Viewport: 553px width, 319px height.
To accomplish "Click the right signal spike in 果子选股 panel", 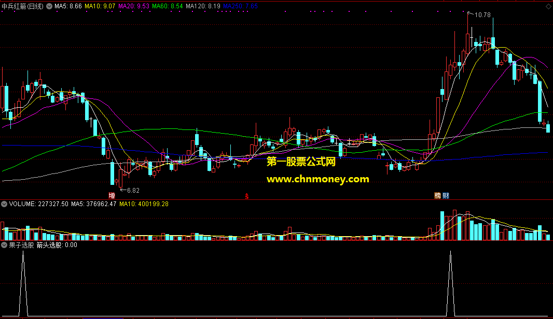I will (x=450, y=283).
